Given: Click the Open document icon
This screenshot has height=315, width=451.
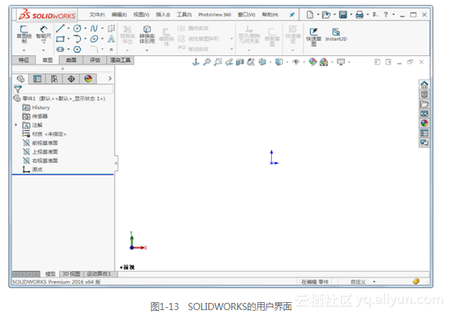Looking at the screenshot, I should (x=326, y=14).
